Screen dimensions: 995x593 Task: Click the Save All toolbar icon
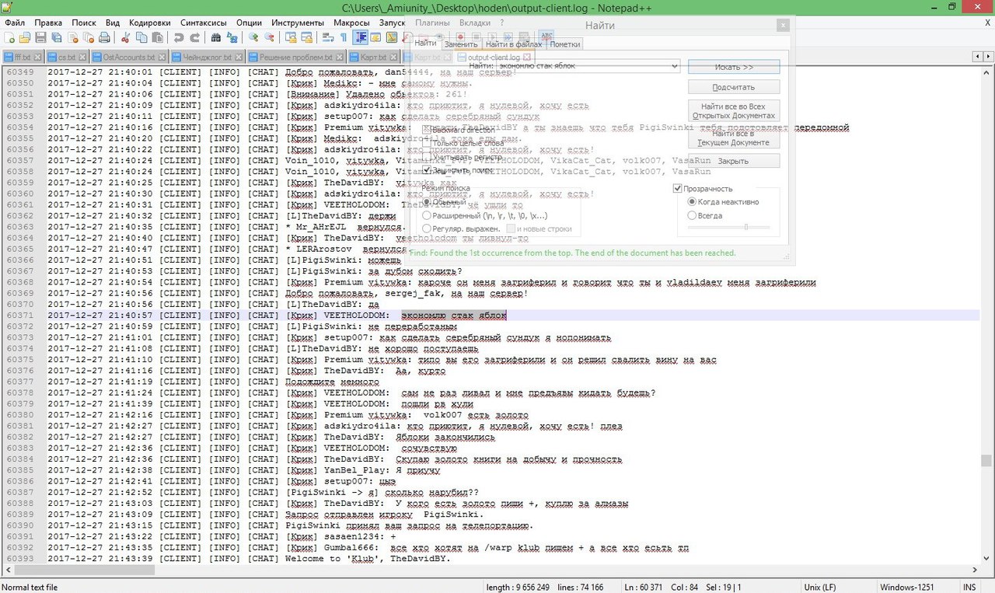click(57, 37)
